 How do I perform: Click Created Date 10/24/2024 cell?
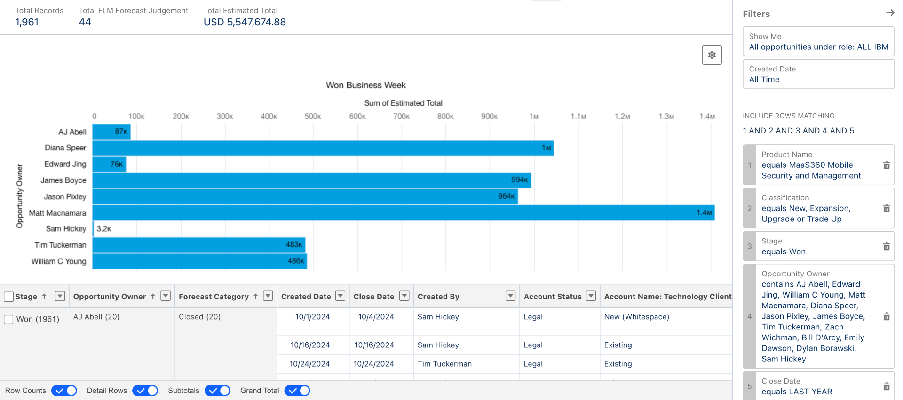310,364
